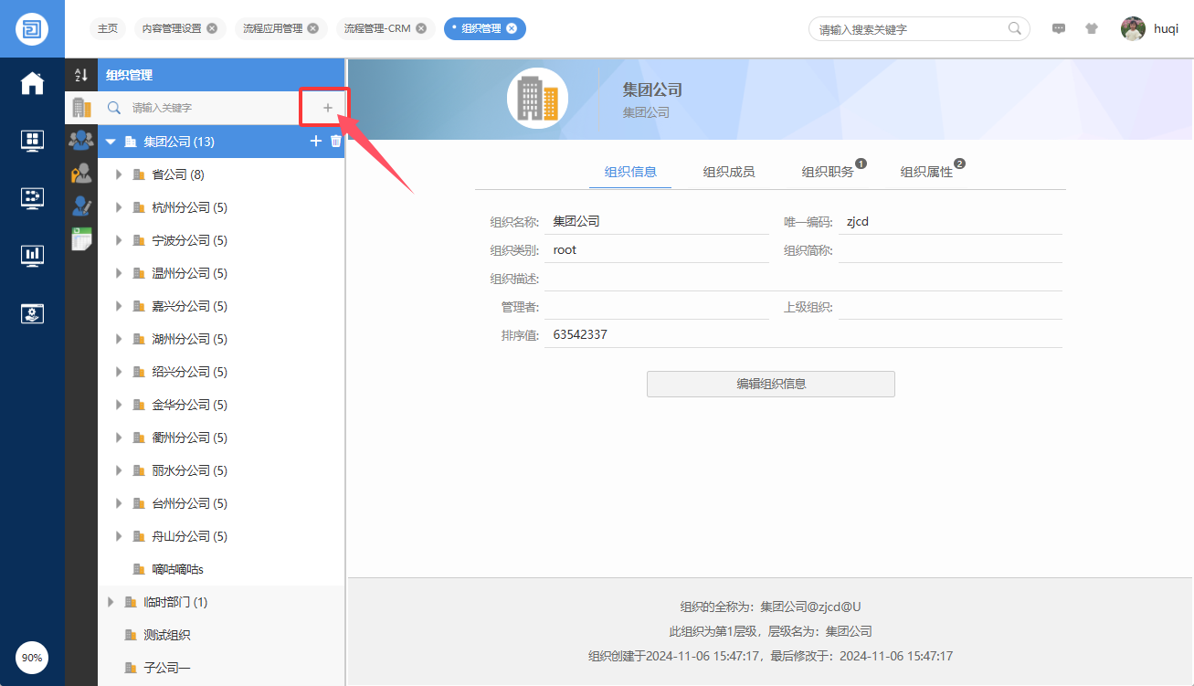1194x686 pixels.
Task: Delete 集团公司 using the trash icon
Action: tap(336, 141)
